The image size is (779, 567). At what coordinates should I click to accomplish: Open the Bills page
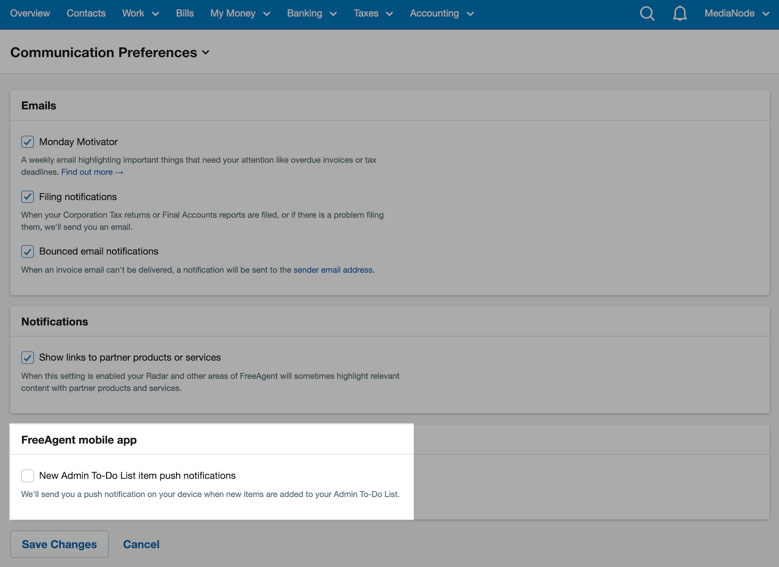[185, 13]
